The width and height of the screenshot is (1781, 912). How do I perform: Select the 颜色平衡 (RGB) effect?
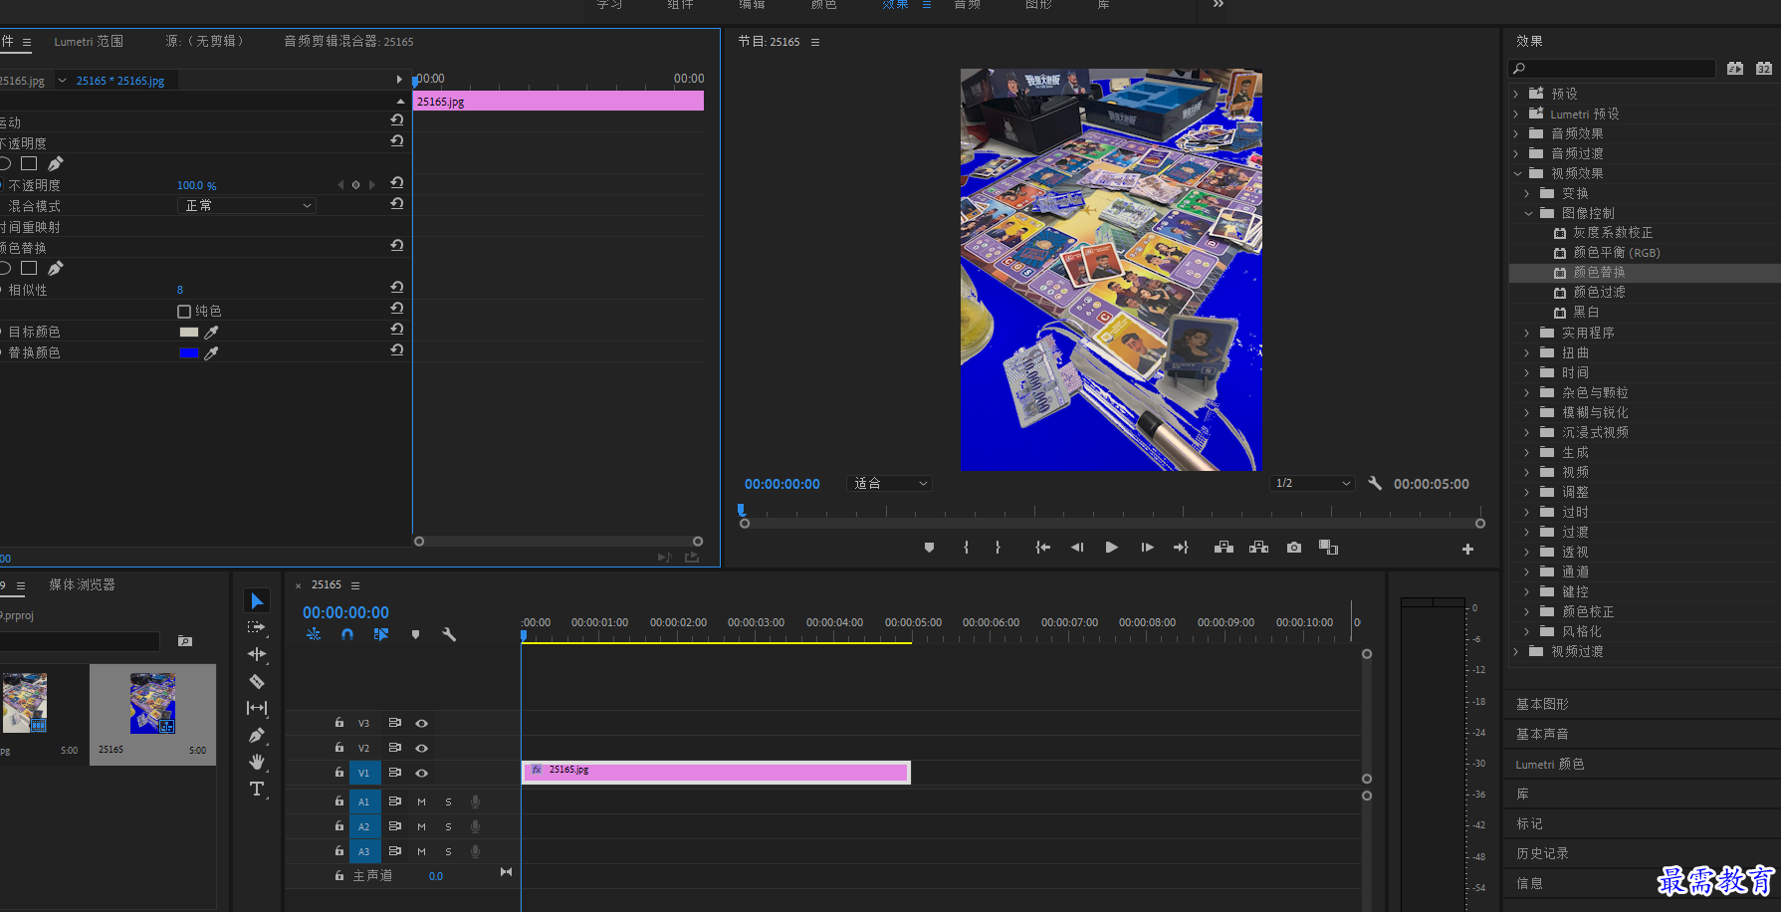pyautogui.click(x=1616, y=253)
